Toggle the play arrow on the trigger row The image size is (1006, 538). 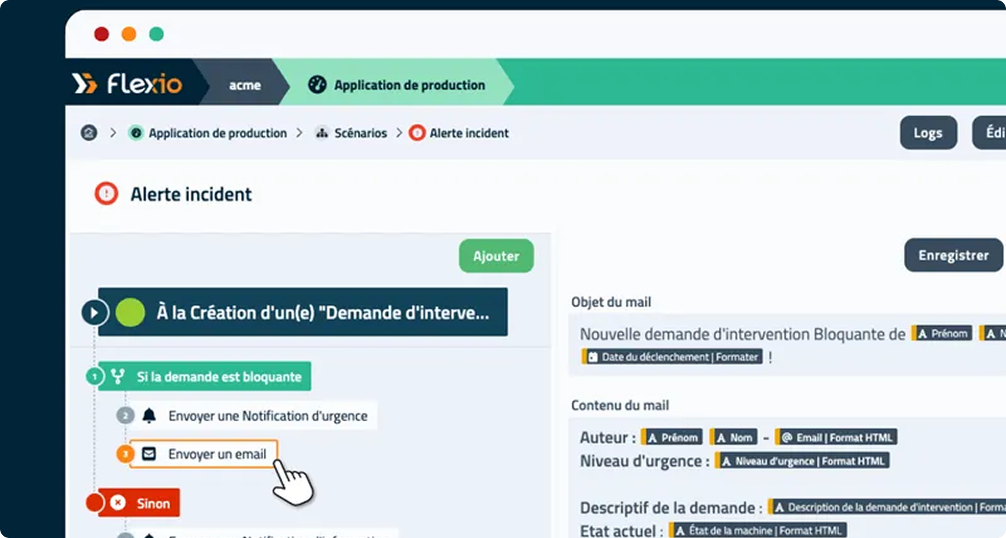tap(94, 312)
